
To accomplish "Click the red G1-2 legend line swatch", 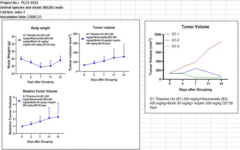I will [167, 40].
